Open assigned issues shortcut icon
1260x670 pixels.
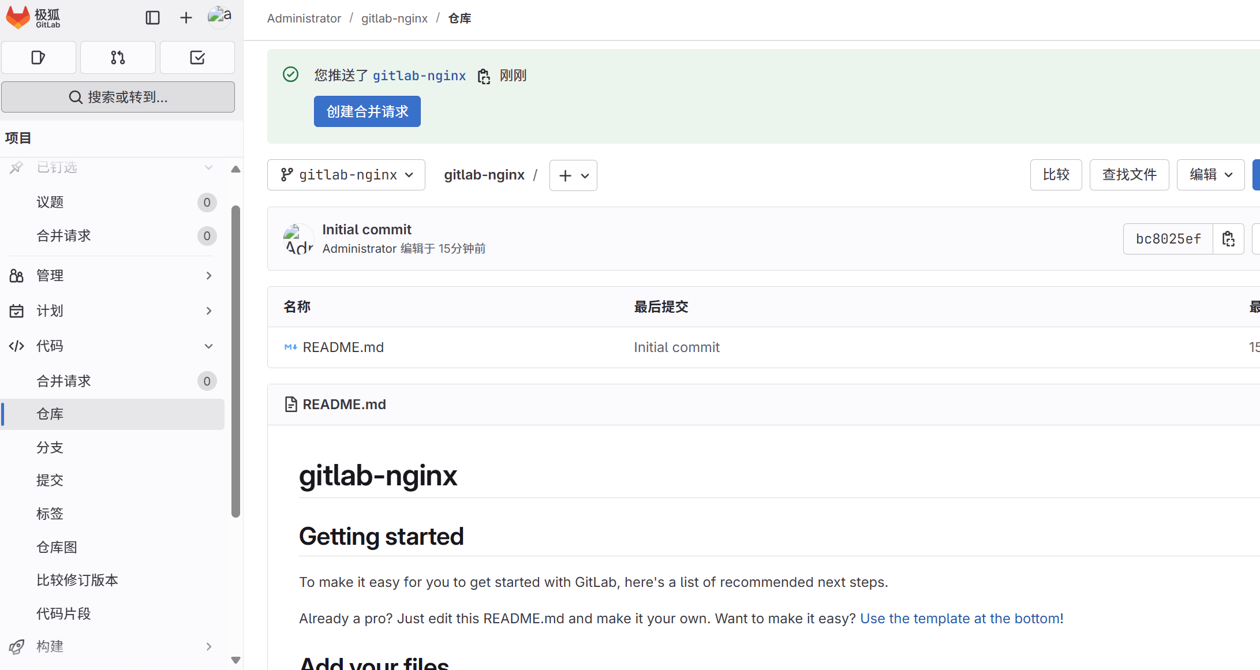pyautogui.click(x=39, y=58)
